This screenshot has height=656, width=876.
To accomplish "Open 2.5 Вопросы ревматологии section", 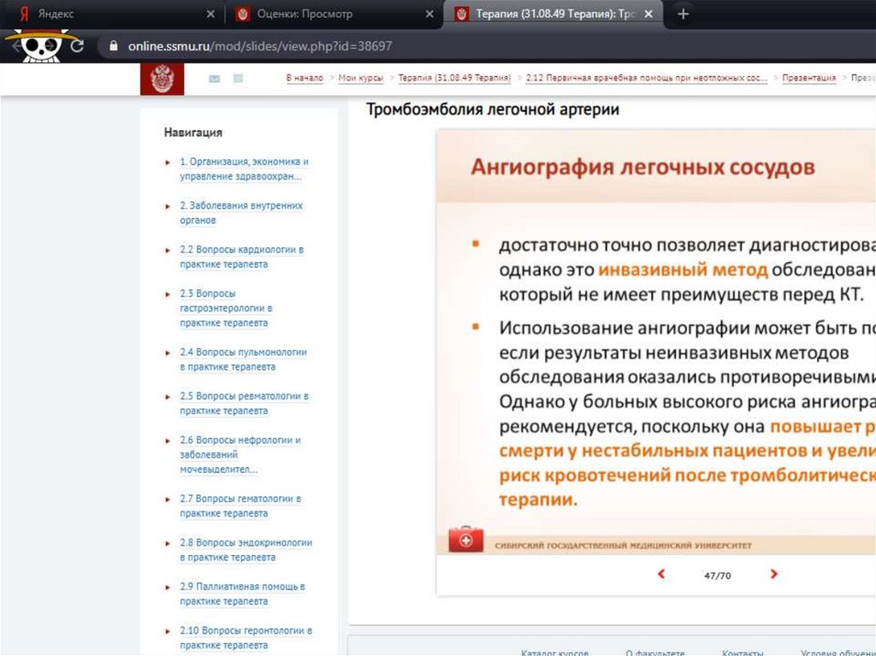I will [244, 403].
